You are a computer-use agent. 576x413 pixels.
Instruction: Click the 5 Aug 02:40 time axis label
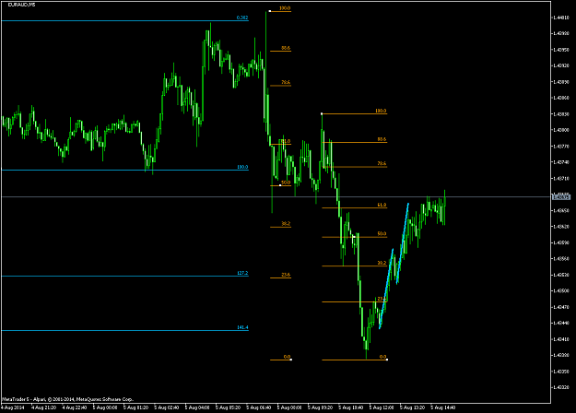click(167, 407)
